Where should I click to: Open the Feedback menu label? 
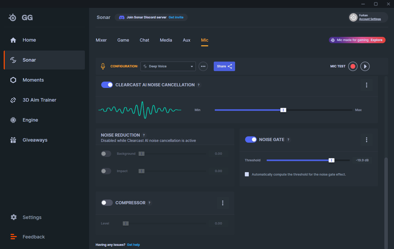tap(34, 237)
